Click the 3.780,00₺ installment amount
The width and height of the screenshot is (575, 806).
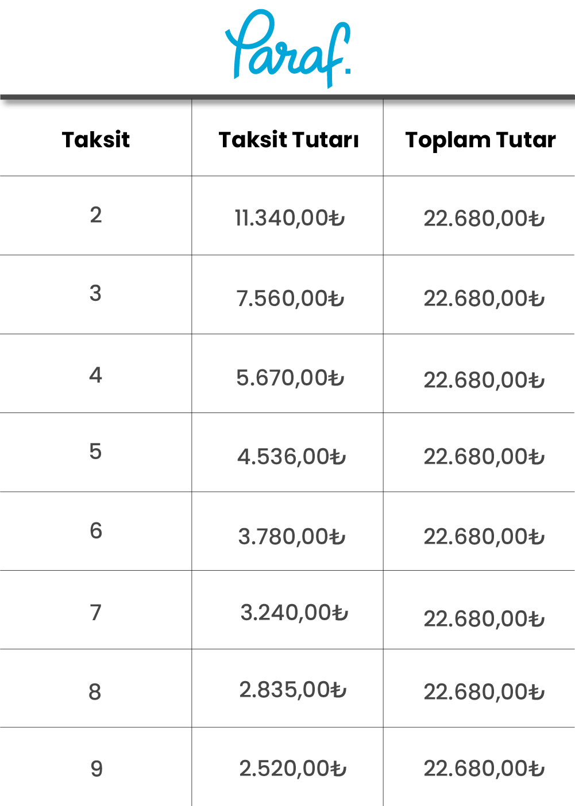point(292,537)
